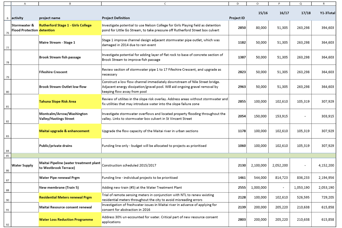
Task: Select 'Water Supply' activity cell
Action: (25, 165)
